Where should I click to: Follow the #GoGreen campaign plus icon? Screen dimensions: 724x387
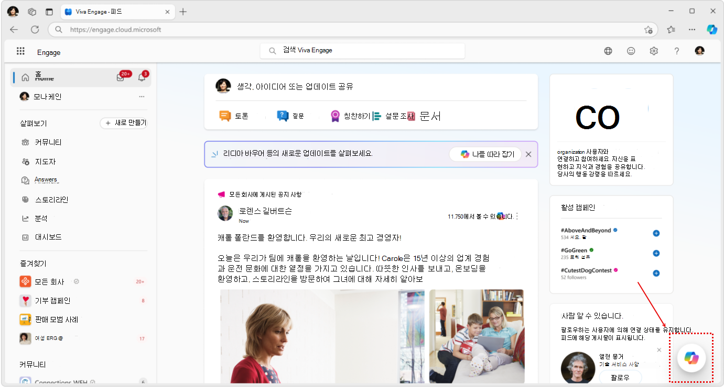[656, 253]
